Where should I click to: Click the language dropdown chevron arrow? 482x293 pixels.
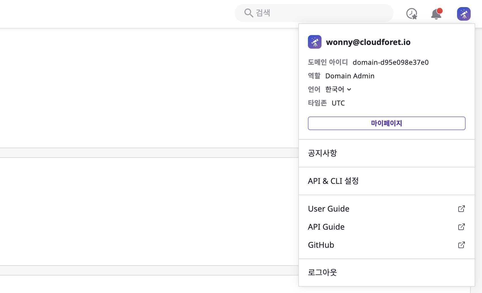pos(349,89)
